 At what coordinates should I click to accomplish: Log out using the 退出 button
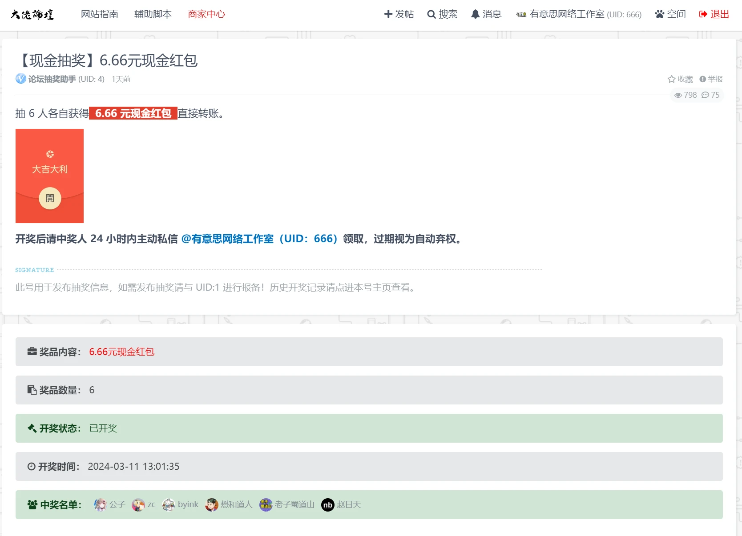(x=714, y=14)
